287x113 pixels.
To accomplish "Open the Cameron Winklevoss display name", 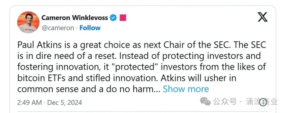I will click(x=74, y=18).
